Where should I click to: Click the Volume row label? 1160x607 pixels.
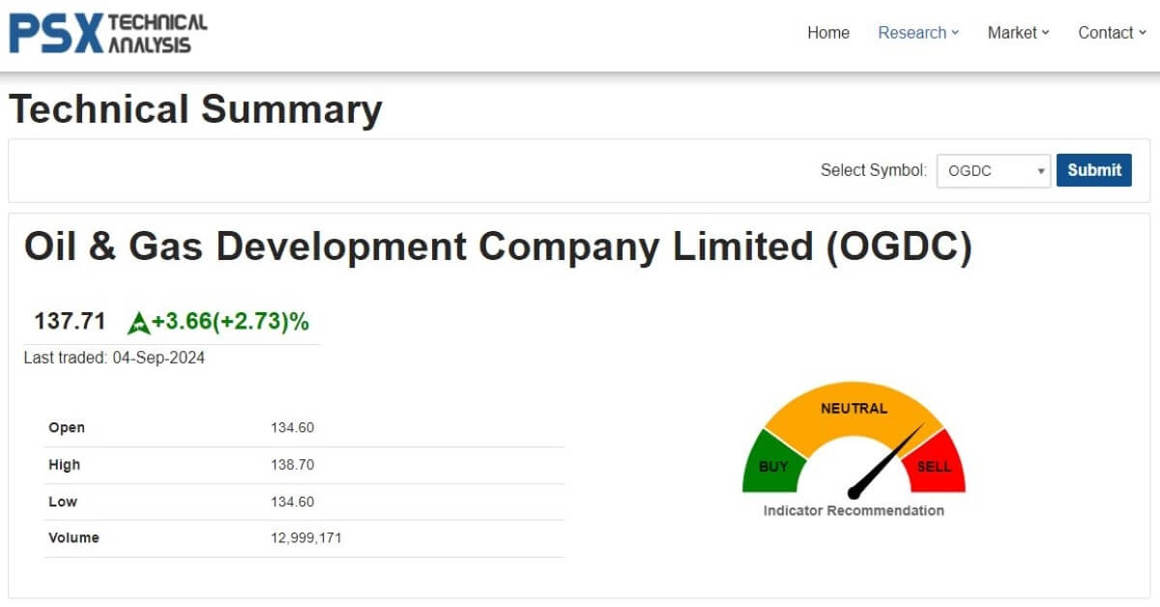pyautogui.click(x=73, y=538)
